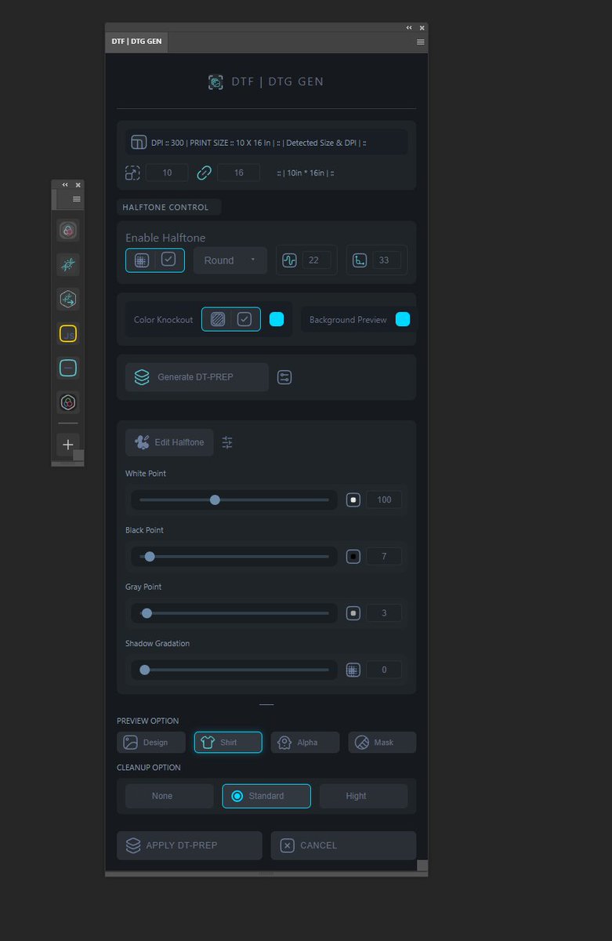Viewport: 612px width, 941px height.
Task: Enable the halftone checkmark toggle
Action: coord(168,260)
